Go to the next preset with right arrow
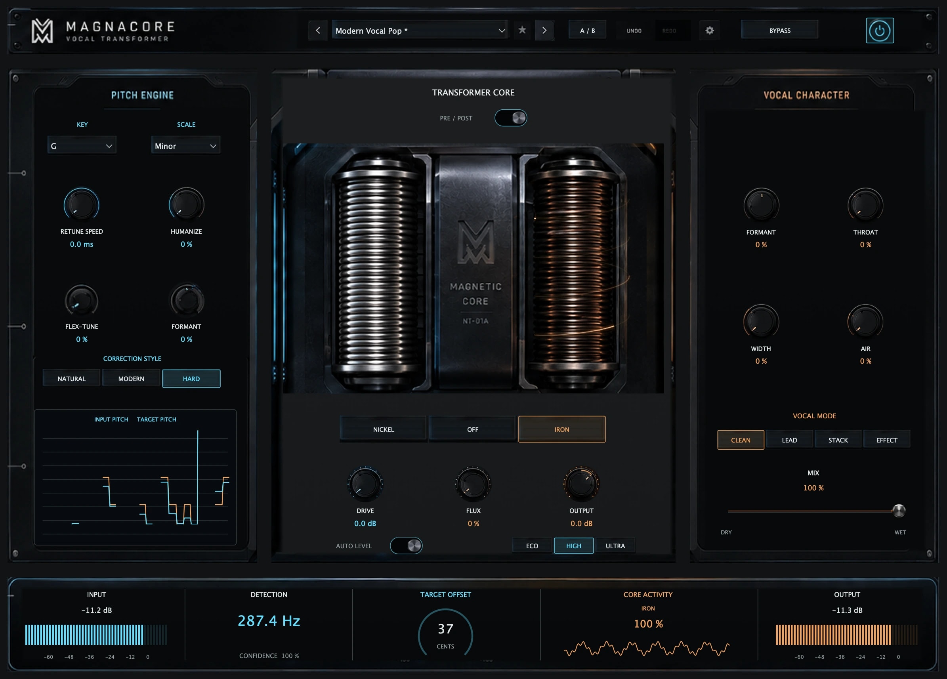The image size is (947, 679). click(544, 31)
